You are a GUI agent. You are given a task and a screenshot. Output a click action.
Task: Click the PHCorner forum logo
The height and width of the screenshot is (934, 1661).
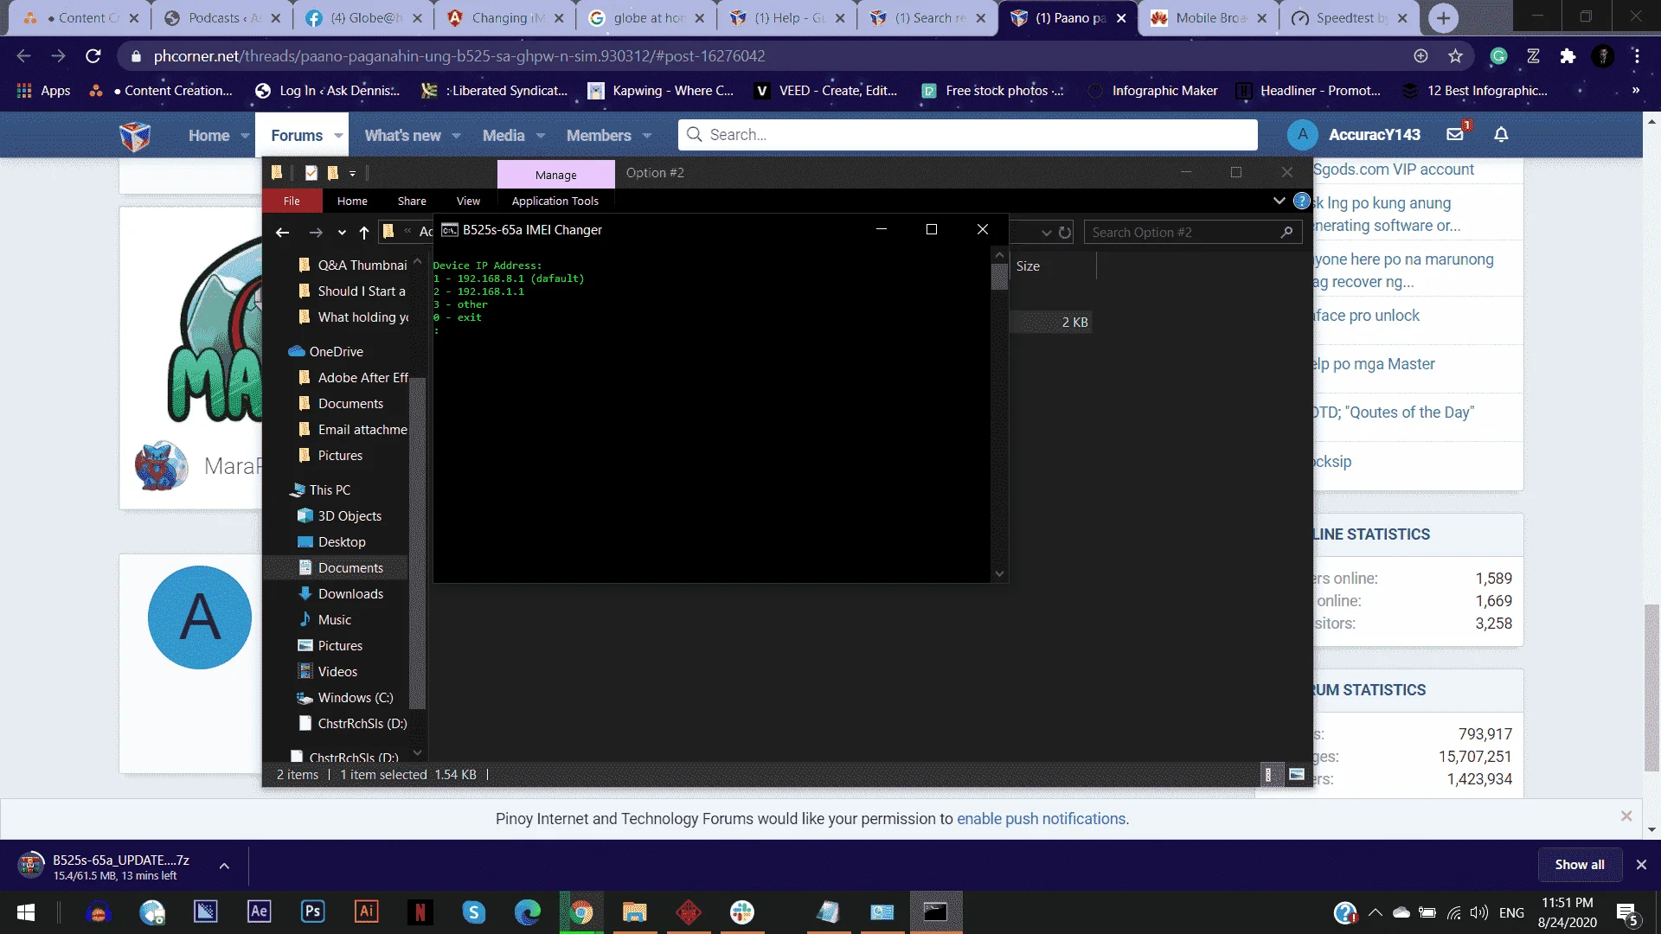pos(135,135)
